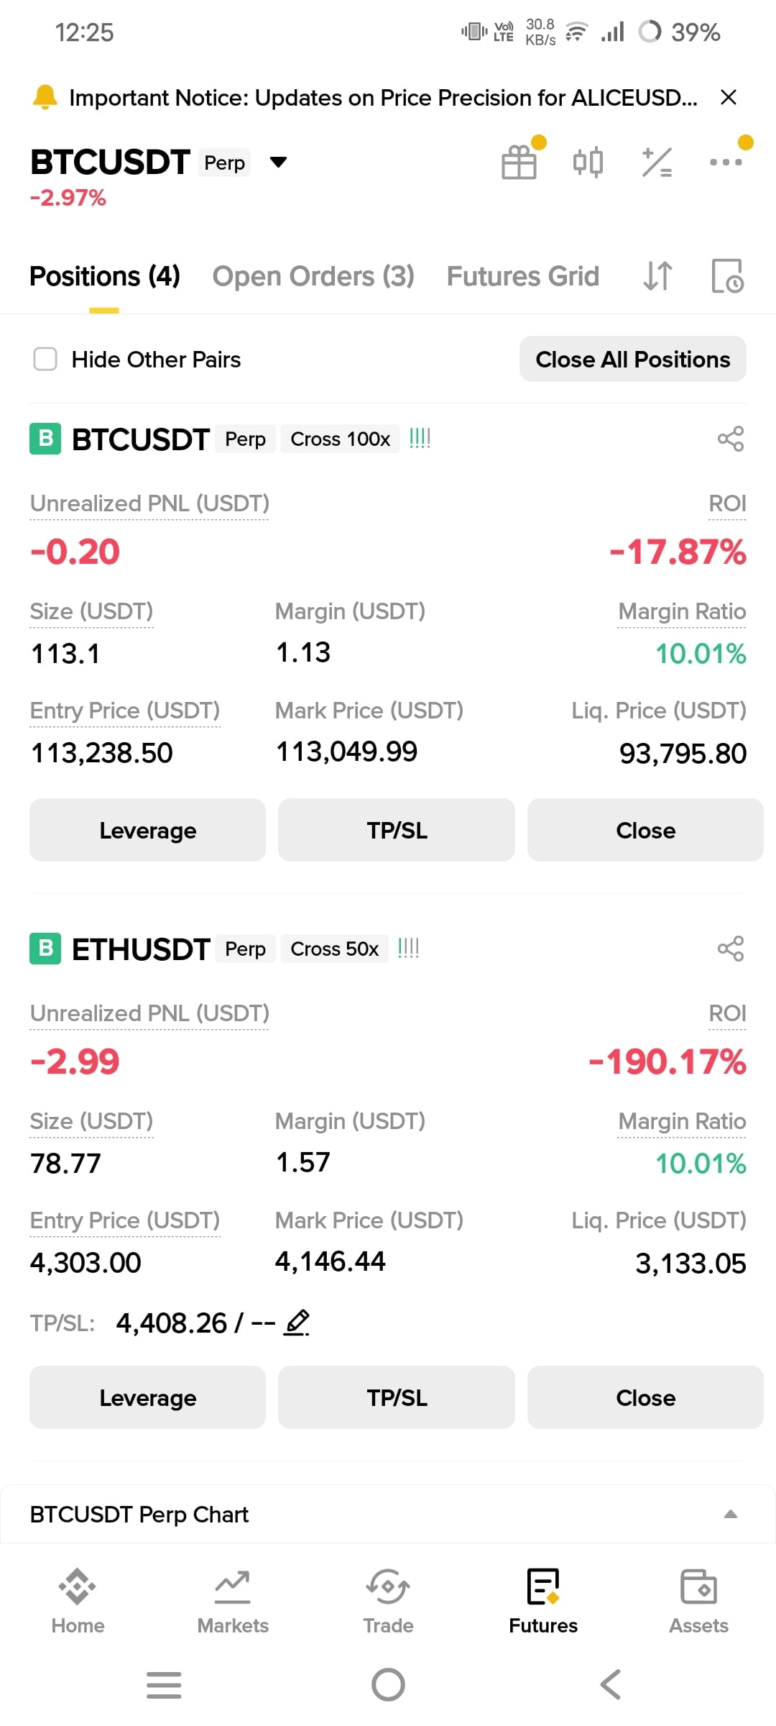Open the candlestick chart icon

point(588,162)
